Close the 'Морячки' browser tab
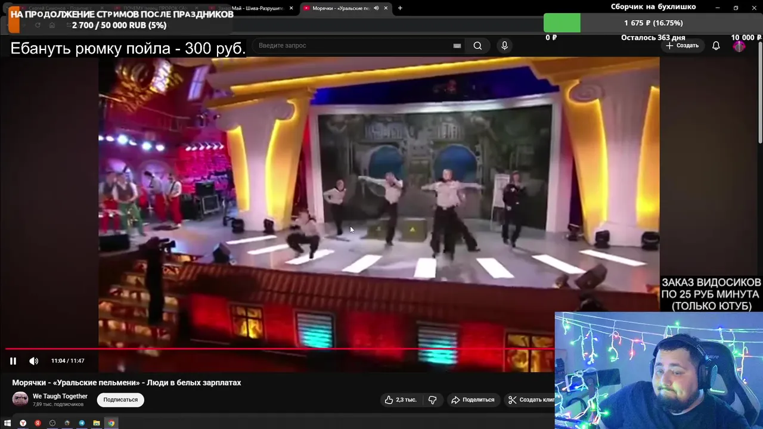The height and width of the screenshot is (429, 763). (x=386, y=8)
